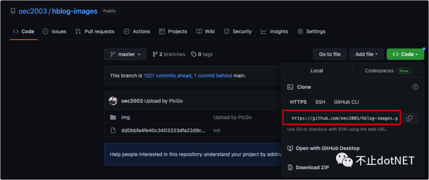Click the GitHub Desktop icon

[290, 148]
